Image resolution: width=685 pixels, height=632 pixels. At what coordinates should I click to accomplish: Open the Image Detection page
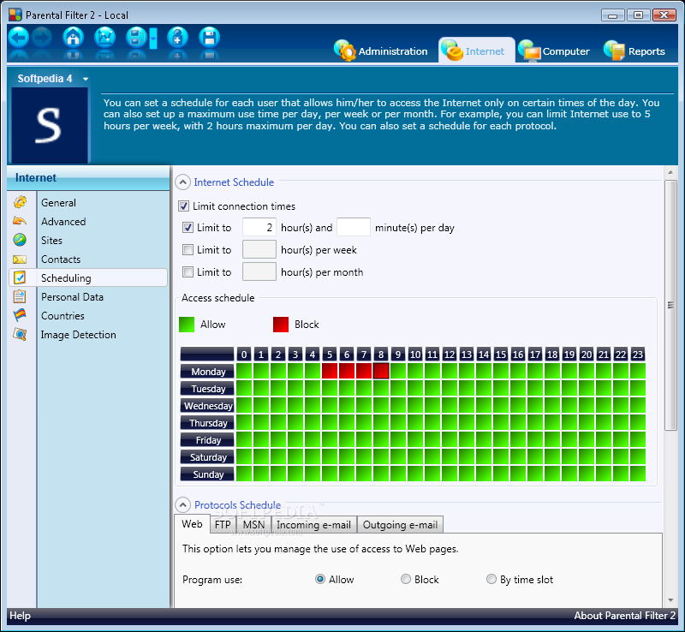(78, 334)
